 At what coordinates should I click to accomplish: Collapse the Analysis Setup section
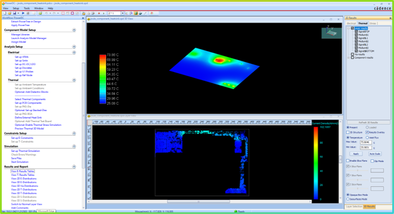[74, 47]
